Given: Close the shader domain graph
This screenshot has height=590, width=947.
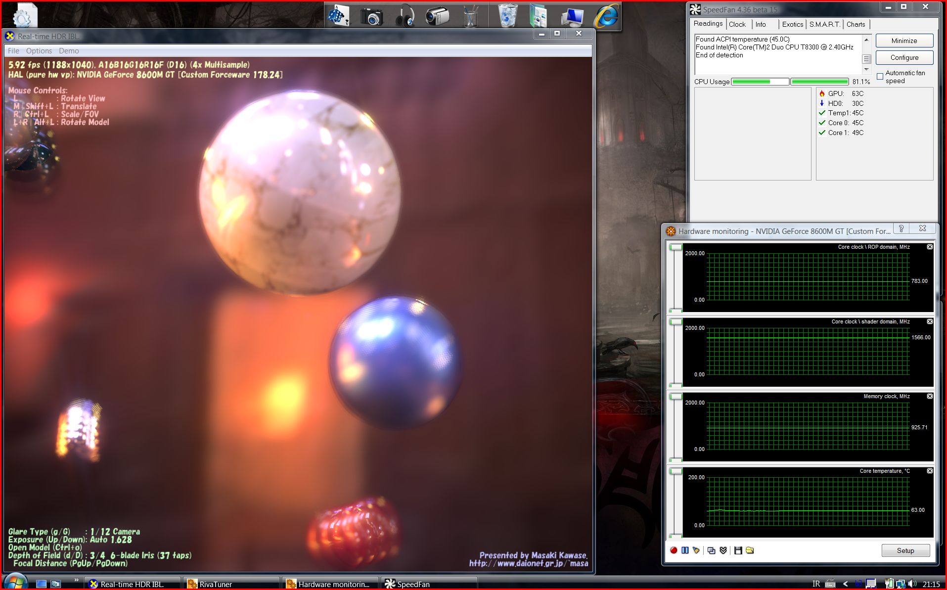Looking at the screenshot, I should pyautogui.click(x=930, y=321).
